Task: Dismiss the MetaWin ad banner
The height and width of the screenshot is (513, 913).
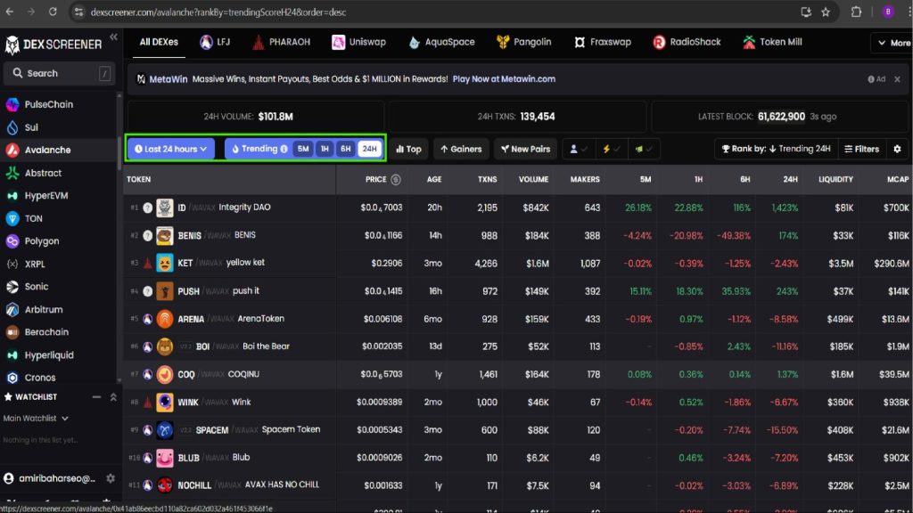Action: (897, 79)
